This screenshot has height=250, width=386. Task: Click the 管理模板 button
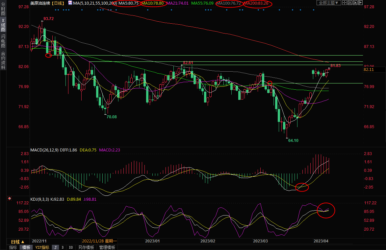pos(107,247)
